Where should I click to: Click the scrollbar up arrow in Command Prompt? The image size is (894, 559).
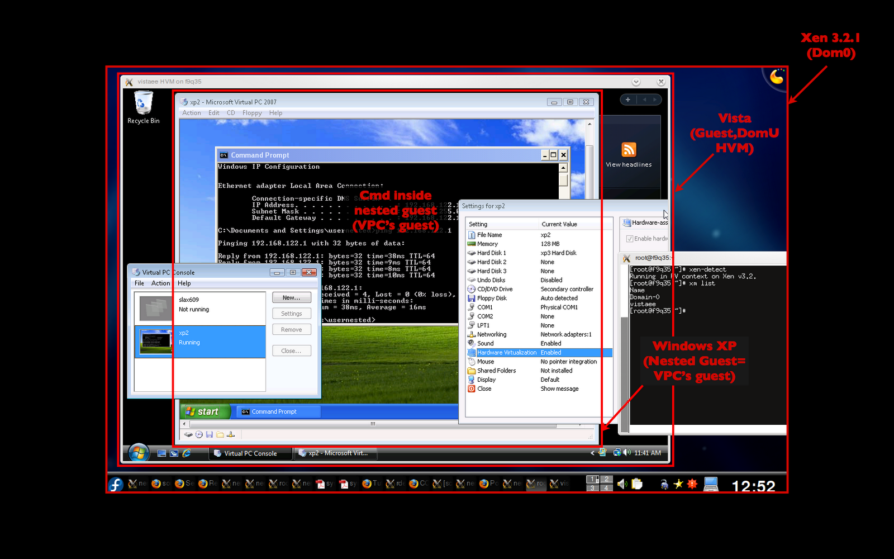(x=563, y=168)
